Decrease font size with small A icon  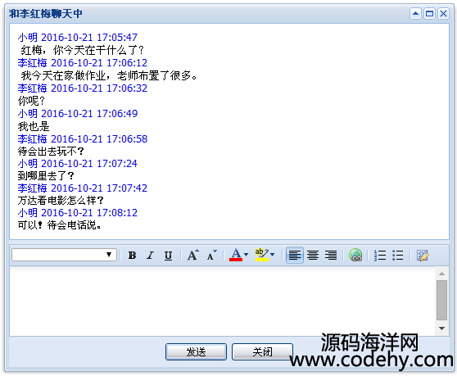coord(211,256)
